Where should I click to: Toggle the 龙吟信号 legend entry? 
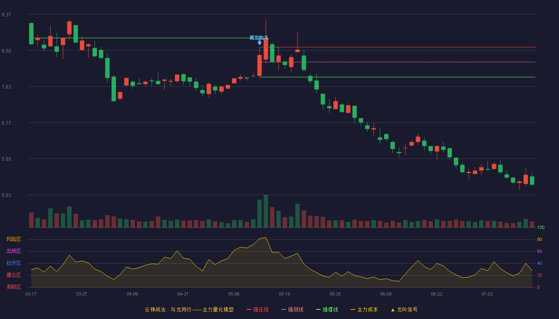point(404,309)
